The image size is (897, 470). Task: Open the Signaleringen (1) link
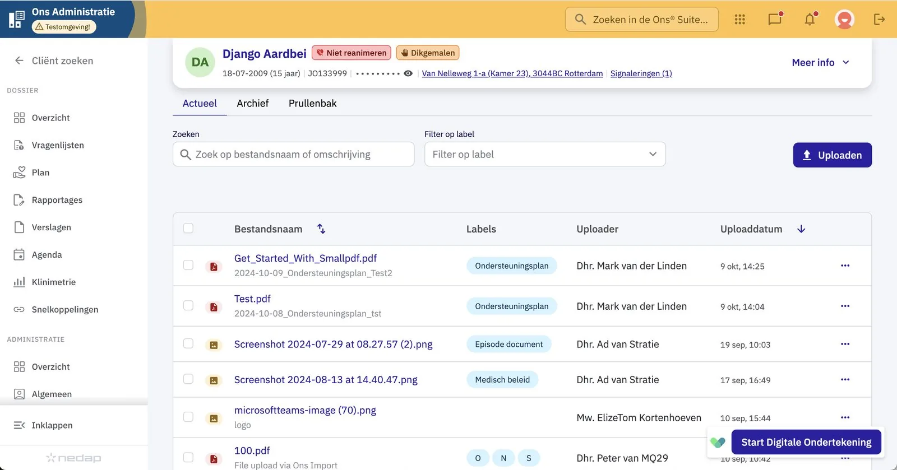(641, 73)
